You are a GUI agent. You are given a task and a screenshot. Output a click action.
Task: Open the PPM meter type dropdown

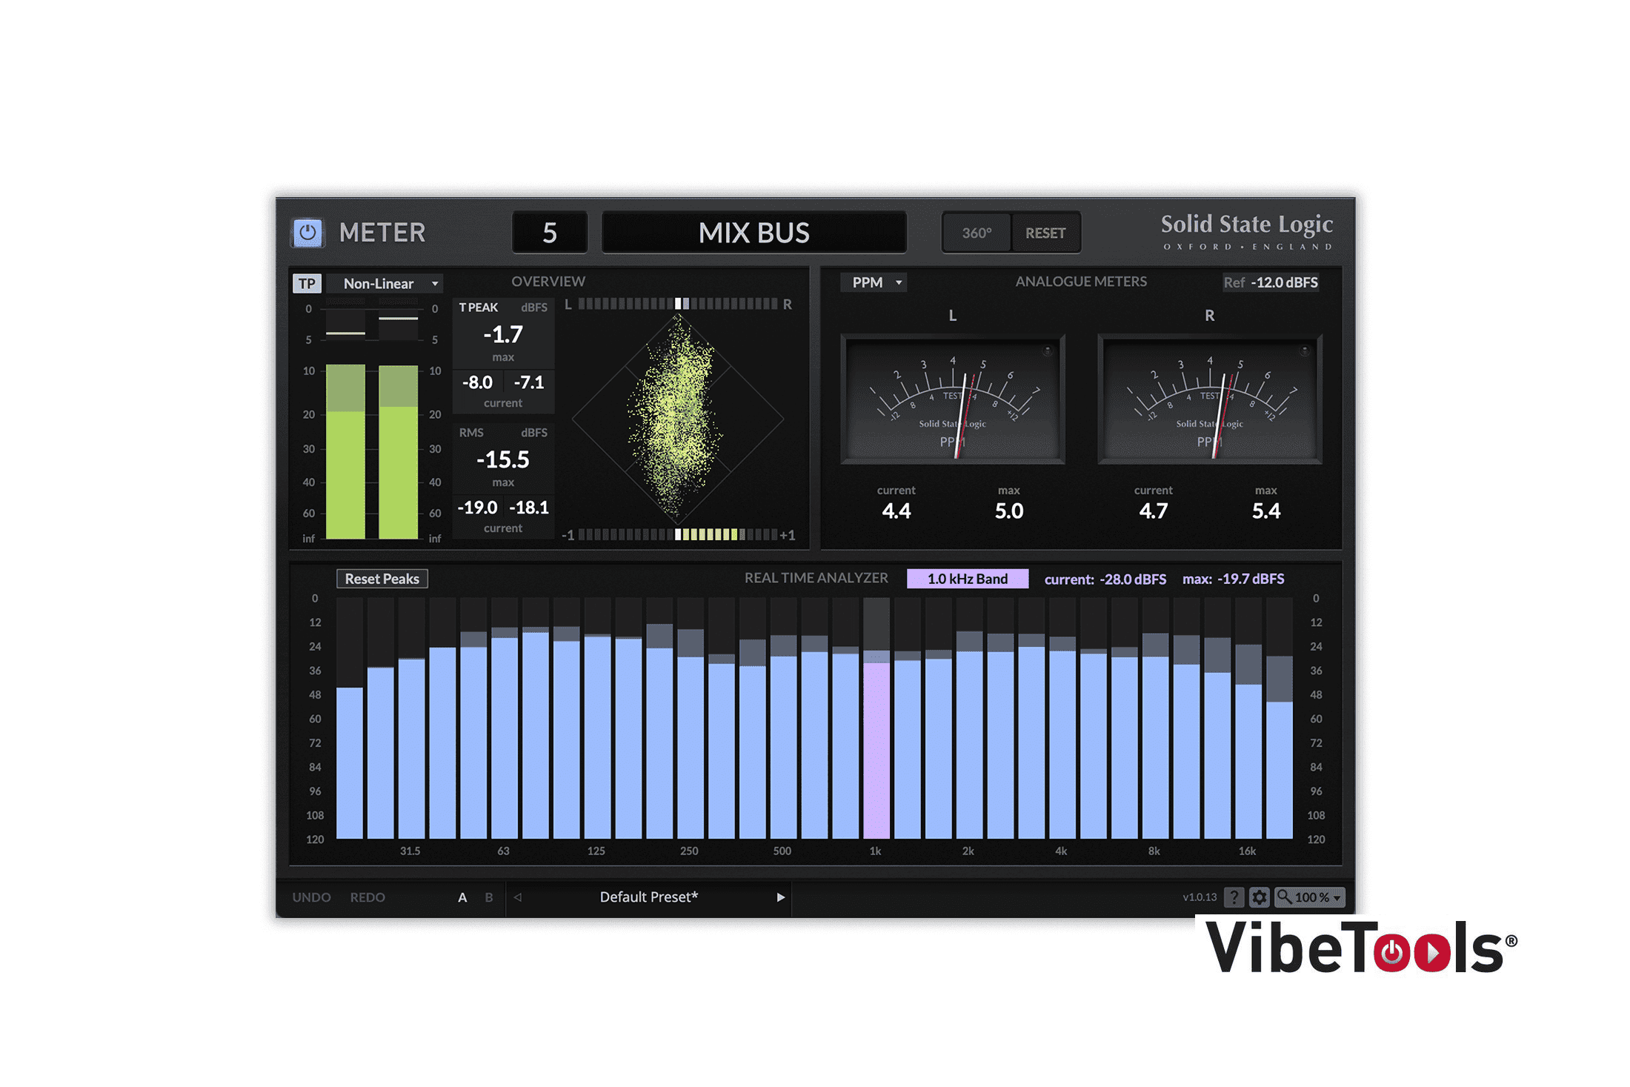click(x=874, y=282)
